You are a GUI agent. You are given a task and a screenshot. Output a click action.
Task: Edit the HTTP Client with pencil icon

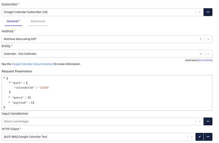[x=200, y=137]
